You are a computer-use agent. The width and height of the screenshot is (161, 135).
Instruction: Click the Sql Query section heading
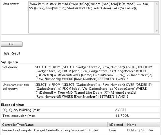click(x=10, y=62)
